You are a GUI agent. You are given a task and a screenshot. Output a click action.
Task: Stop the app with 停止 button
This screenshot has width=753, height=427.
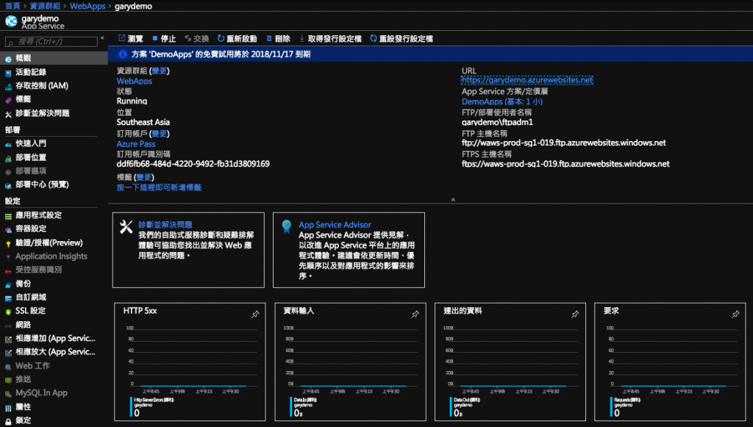[164, 39]
